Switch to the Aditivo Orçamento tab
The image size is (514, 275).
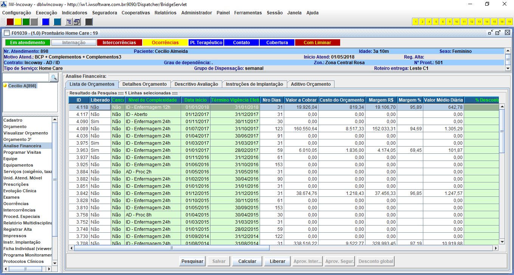(311, 84)
